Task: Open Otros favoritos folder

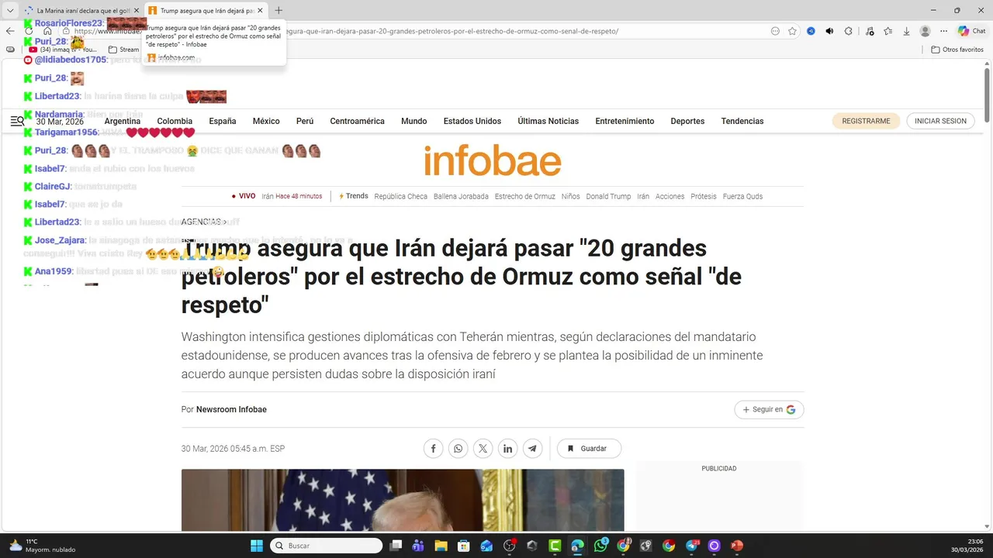Action: 957,50
